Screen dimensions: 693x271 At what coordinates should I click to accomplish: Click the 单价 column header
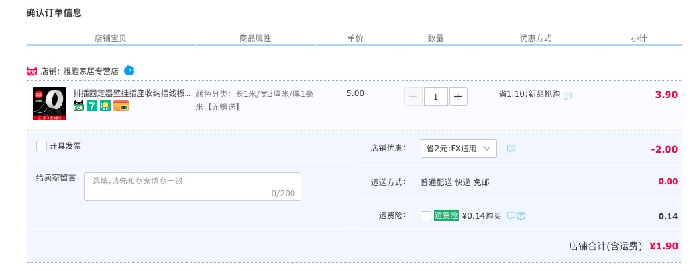pyautogui.click(x=355, y=38)
